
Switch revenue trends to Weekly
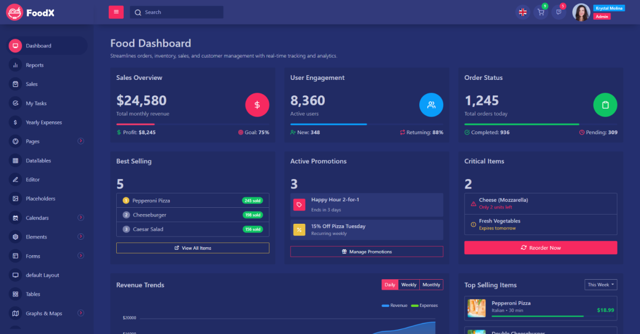pyautogui.click(x=409, y=285)
